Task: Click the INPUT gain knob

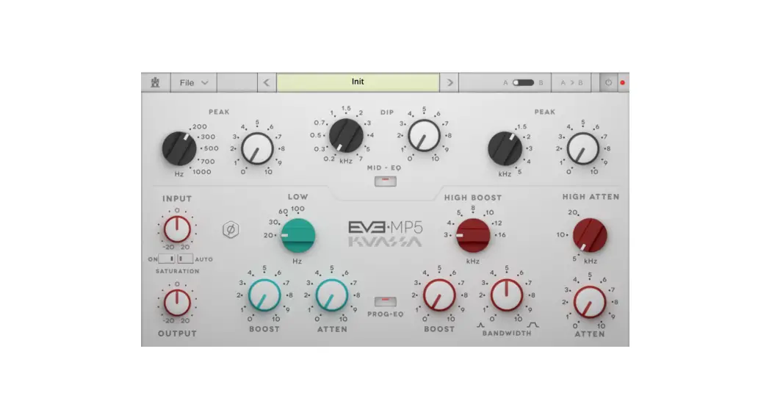Action: tap(177, 229)
